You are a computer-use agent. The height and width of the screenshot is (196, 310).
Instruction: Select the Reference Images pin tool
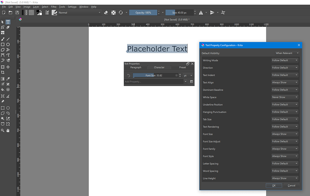pyautogui.click(x=3, y=101)
